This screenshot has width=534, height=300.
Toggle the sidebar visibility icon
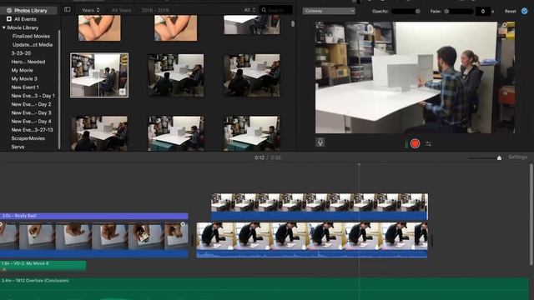click(x=67, y=9)
